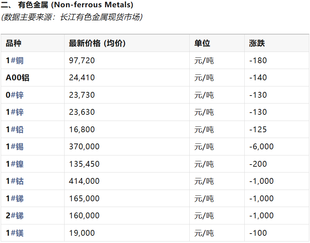The width and height of the screenshot is (310, 243).
Task: Click the 单位 column header
Action: pos(202,43)
